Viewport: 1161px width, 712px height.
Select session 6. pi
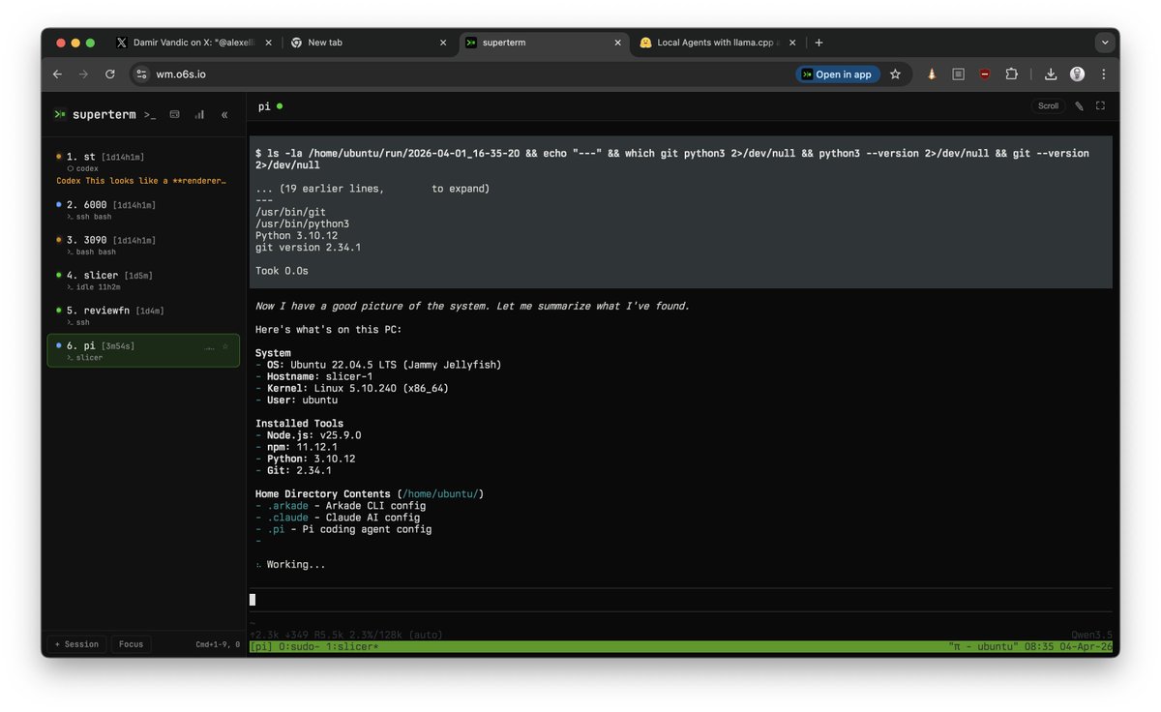(x=142, y=351)
